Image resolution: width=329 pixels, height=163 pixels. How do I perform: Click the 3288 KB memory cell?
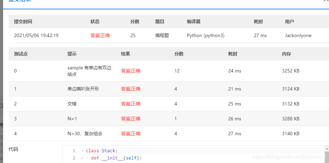coord(290,119)
